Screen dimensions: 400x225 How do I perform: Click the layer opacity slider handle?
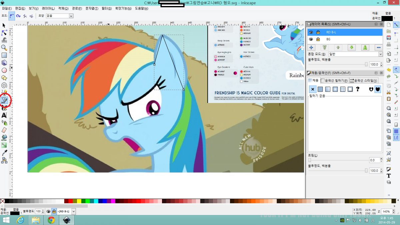[366, 64]
